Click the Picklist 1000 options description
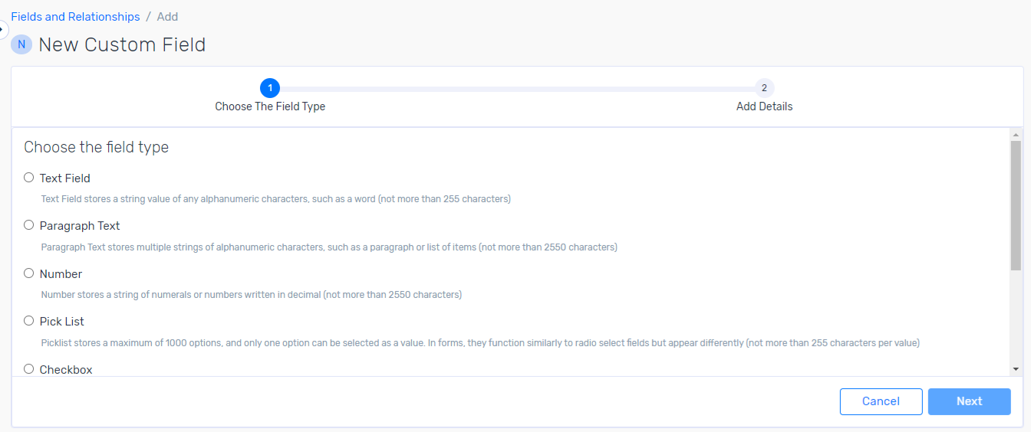1031x432 pixels. point(480,343)
